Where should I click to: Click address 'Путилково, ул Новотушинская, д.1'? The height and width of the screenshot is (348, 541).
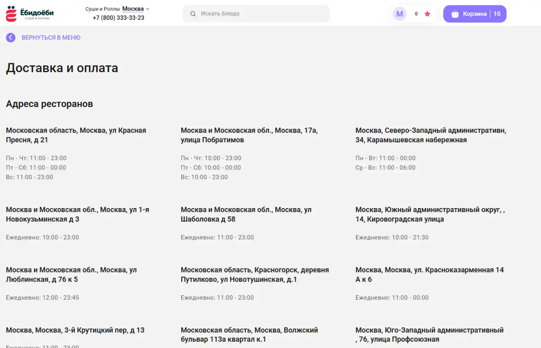255,274
